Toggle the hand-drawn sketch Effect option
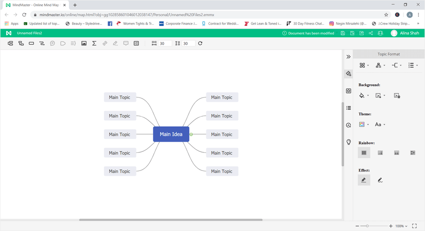 point(380,180)
